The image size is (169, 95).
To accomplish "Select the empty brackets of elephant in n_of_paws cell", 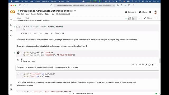I will click(x=18, y=74).
